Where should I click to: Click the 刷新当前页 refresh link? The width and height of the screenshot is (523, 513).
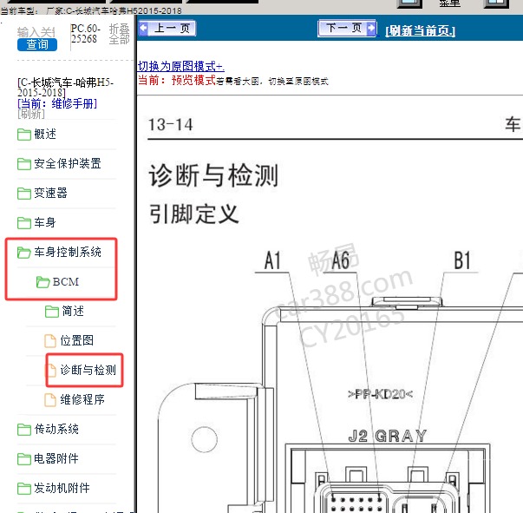click(421, 30)
